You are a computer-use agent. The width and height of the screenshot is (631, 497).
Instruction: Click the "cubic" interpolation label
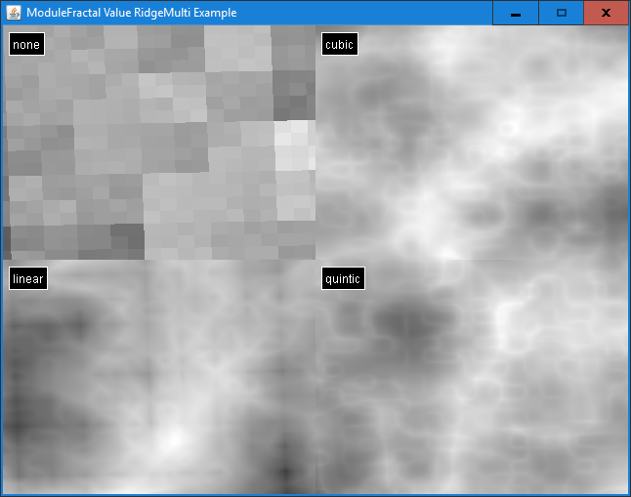coord(339,45)
